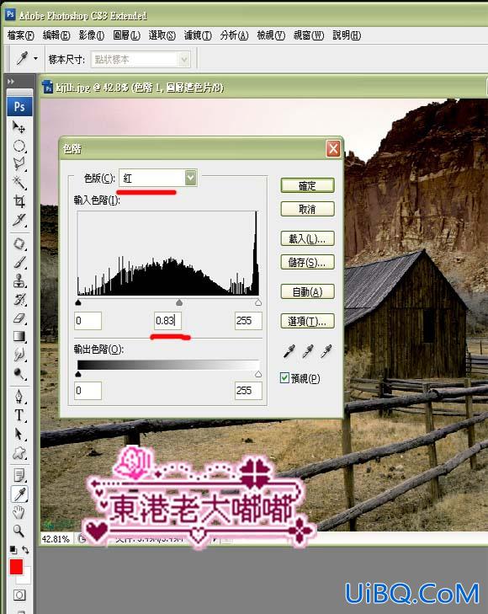Select the Eyedropper tool in the toolbox
Viewport: 488px width, 614px height.
(x=19, y=494)
